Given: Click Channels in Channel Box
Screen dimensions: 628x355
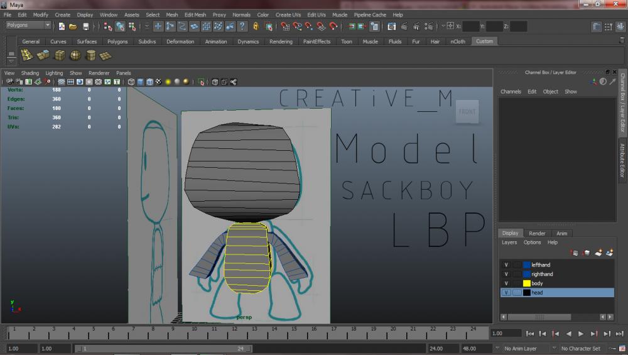Looking at the screenshot, I should pos(511,91).
